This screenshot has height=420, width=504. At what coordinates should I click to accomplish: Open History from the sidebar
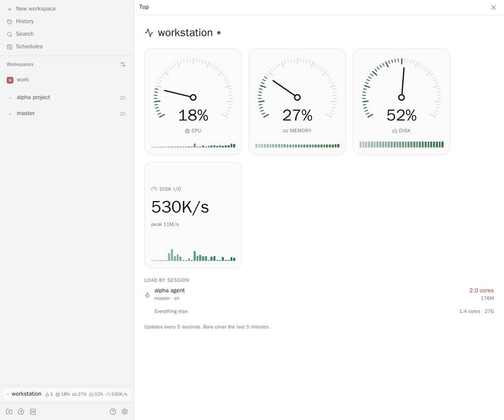coord(25,21)
